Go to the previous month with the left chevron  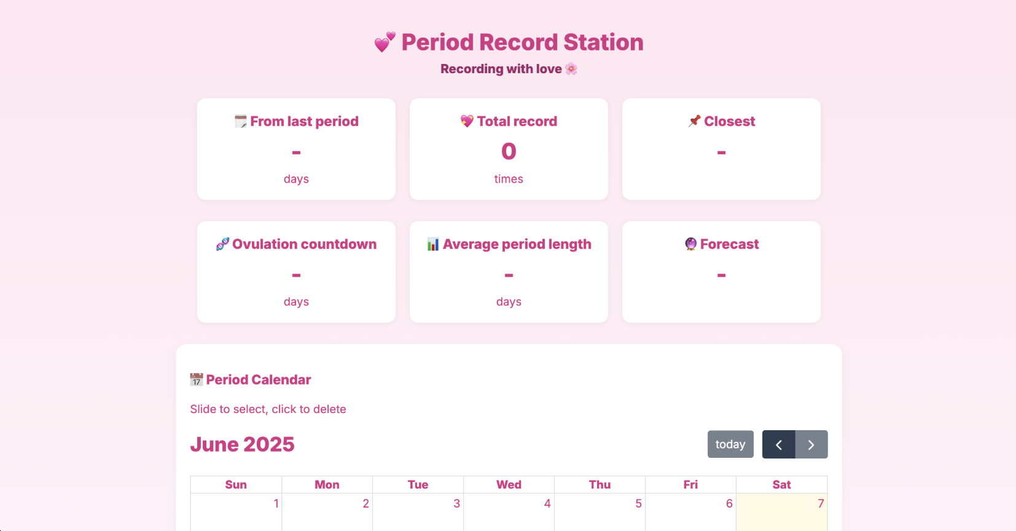pos(779,444)
